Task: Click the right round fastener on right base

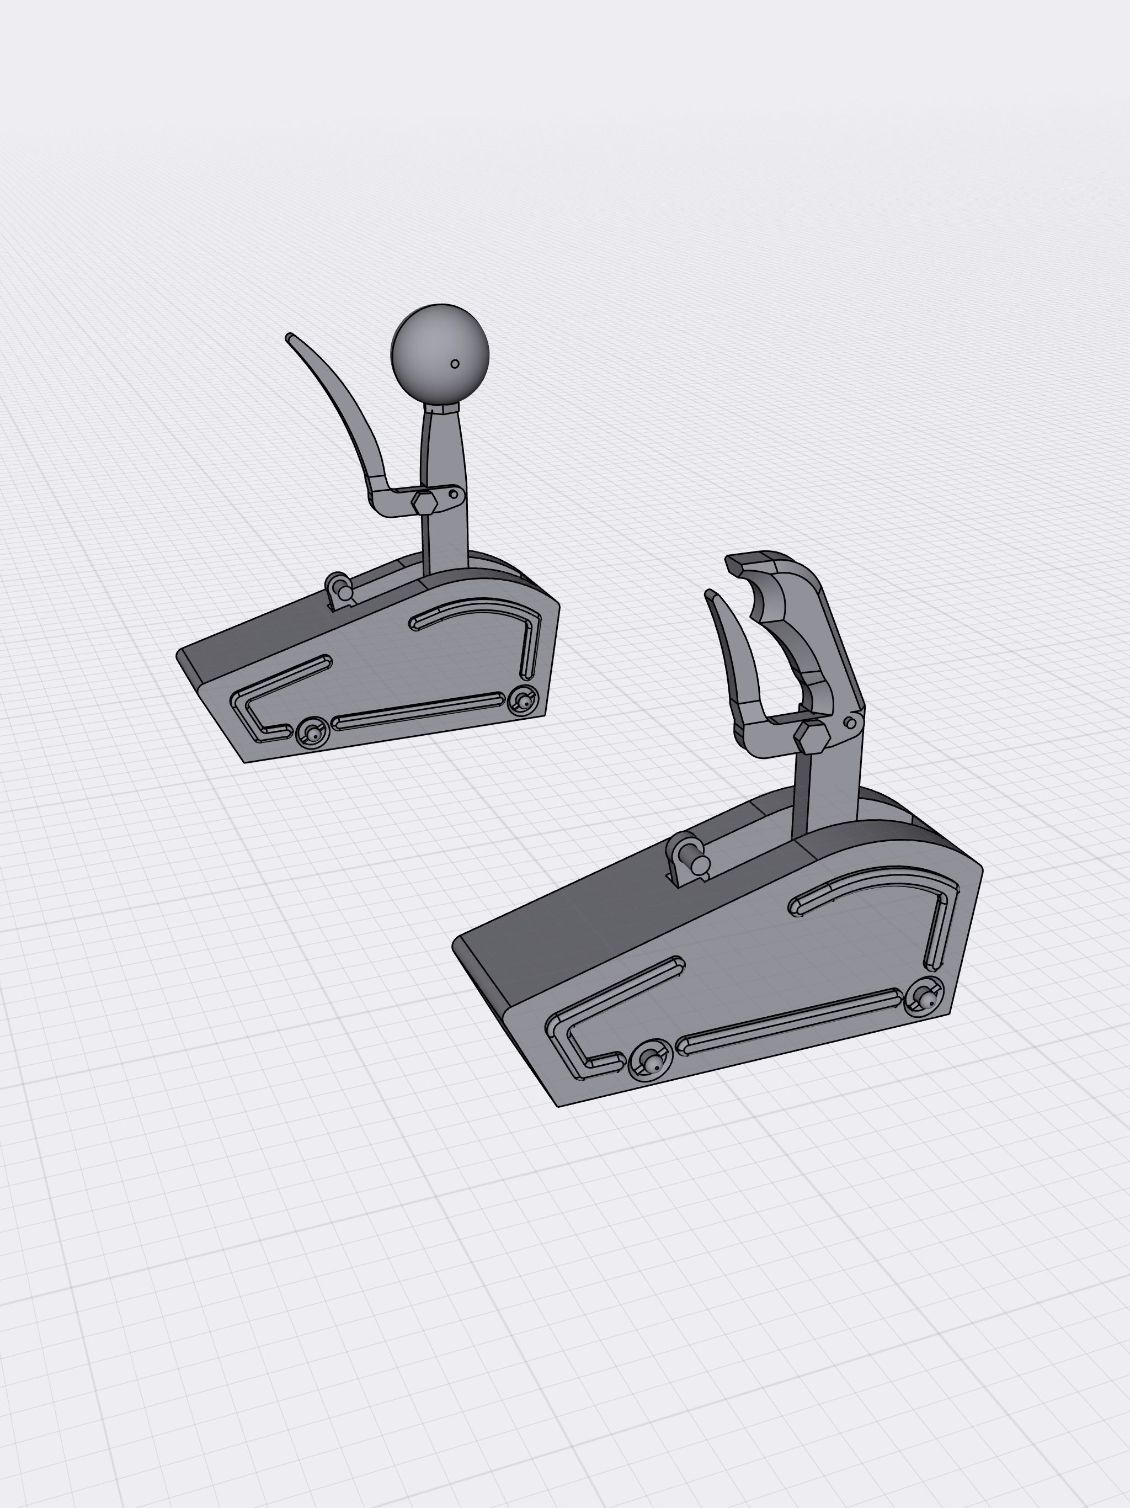Action: pos(924,997)
